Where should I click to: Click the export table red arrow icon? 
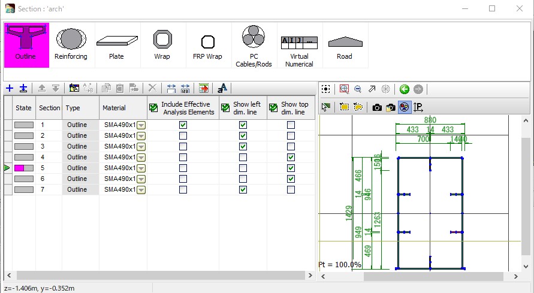tap(204, 89)
